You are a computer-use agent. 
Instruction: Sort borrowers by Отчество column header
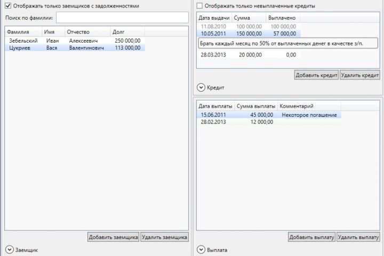[x=87, y=32]
